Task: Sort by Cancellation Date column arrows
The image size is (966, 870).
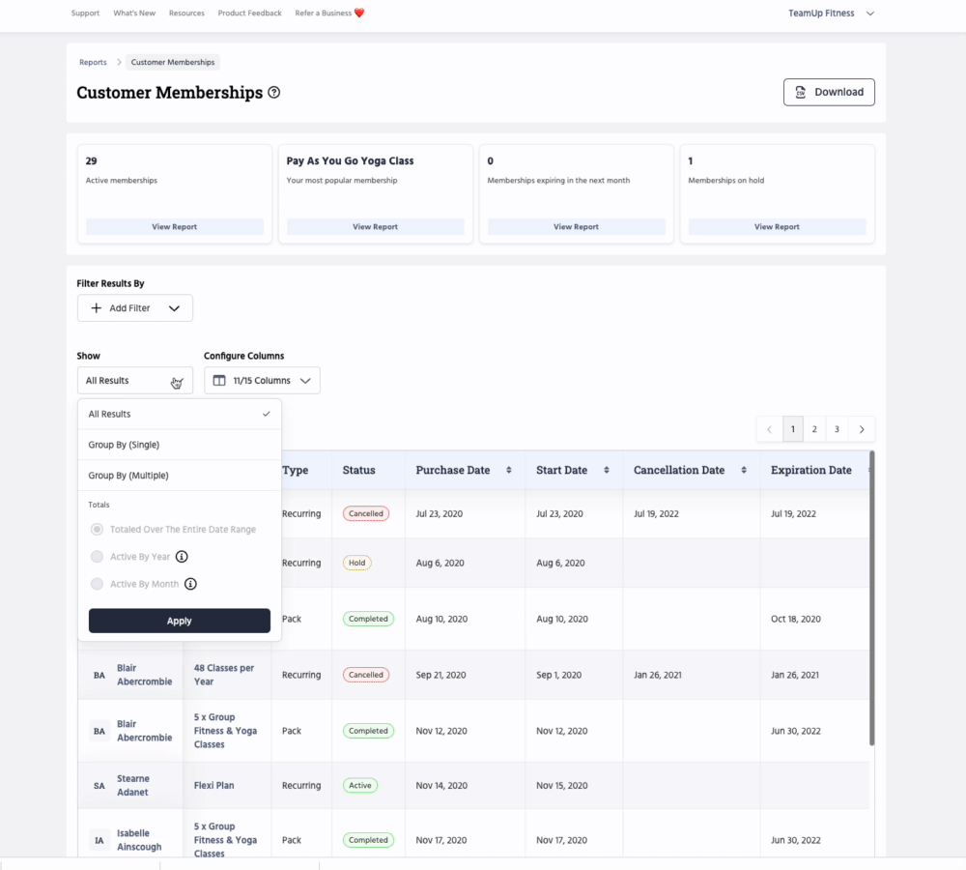Action: pos(744,471)
